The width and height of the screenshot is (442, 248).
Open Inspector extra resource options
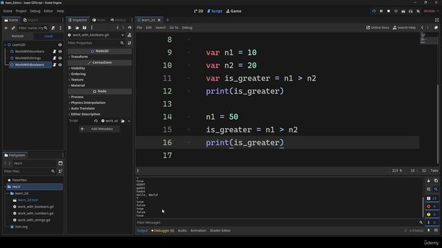click(x=92, y=28)
